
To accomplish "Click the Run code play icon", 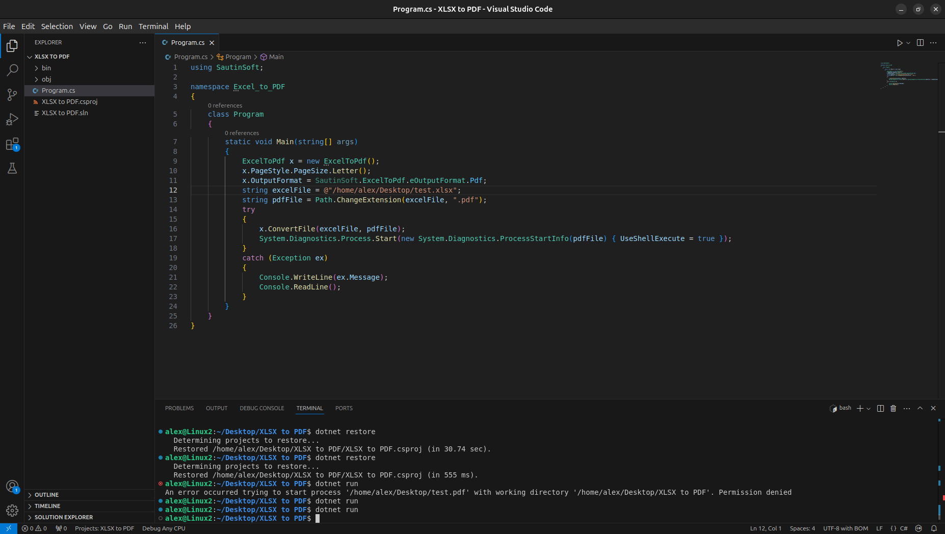I will coord(900,43).
